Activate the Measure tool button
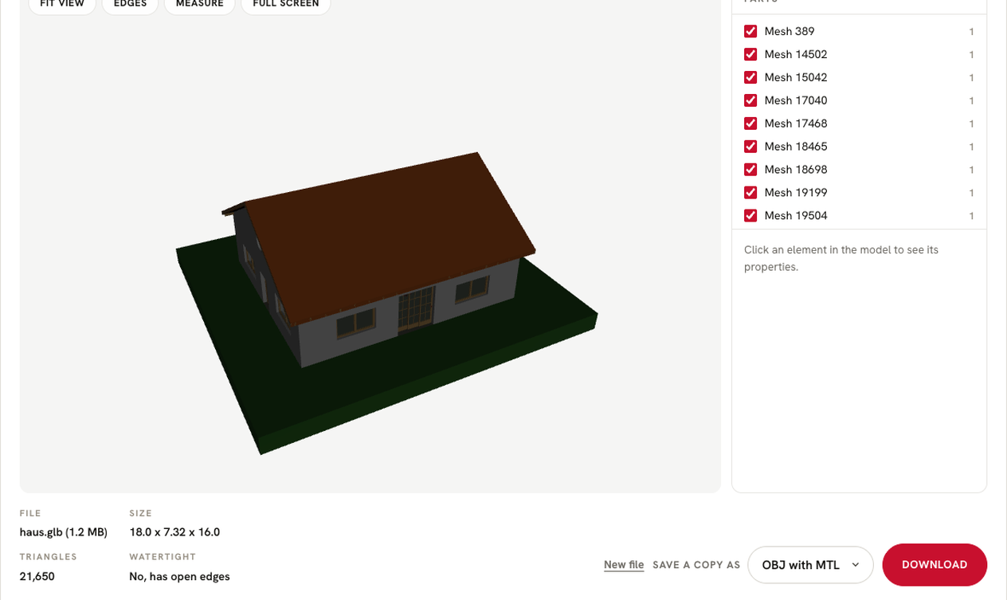 [199, 4]
